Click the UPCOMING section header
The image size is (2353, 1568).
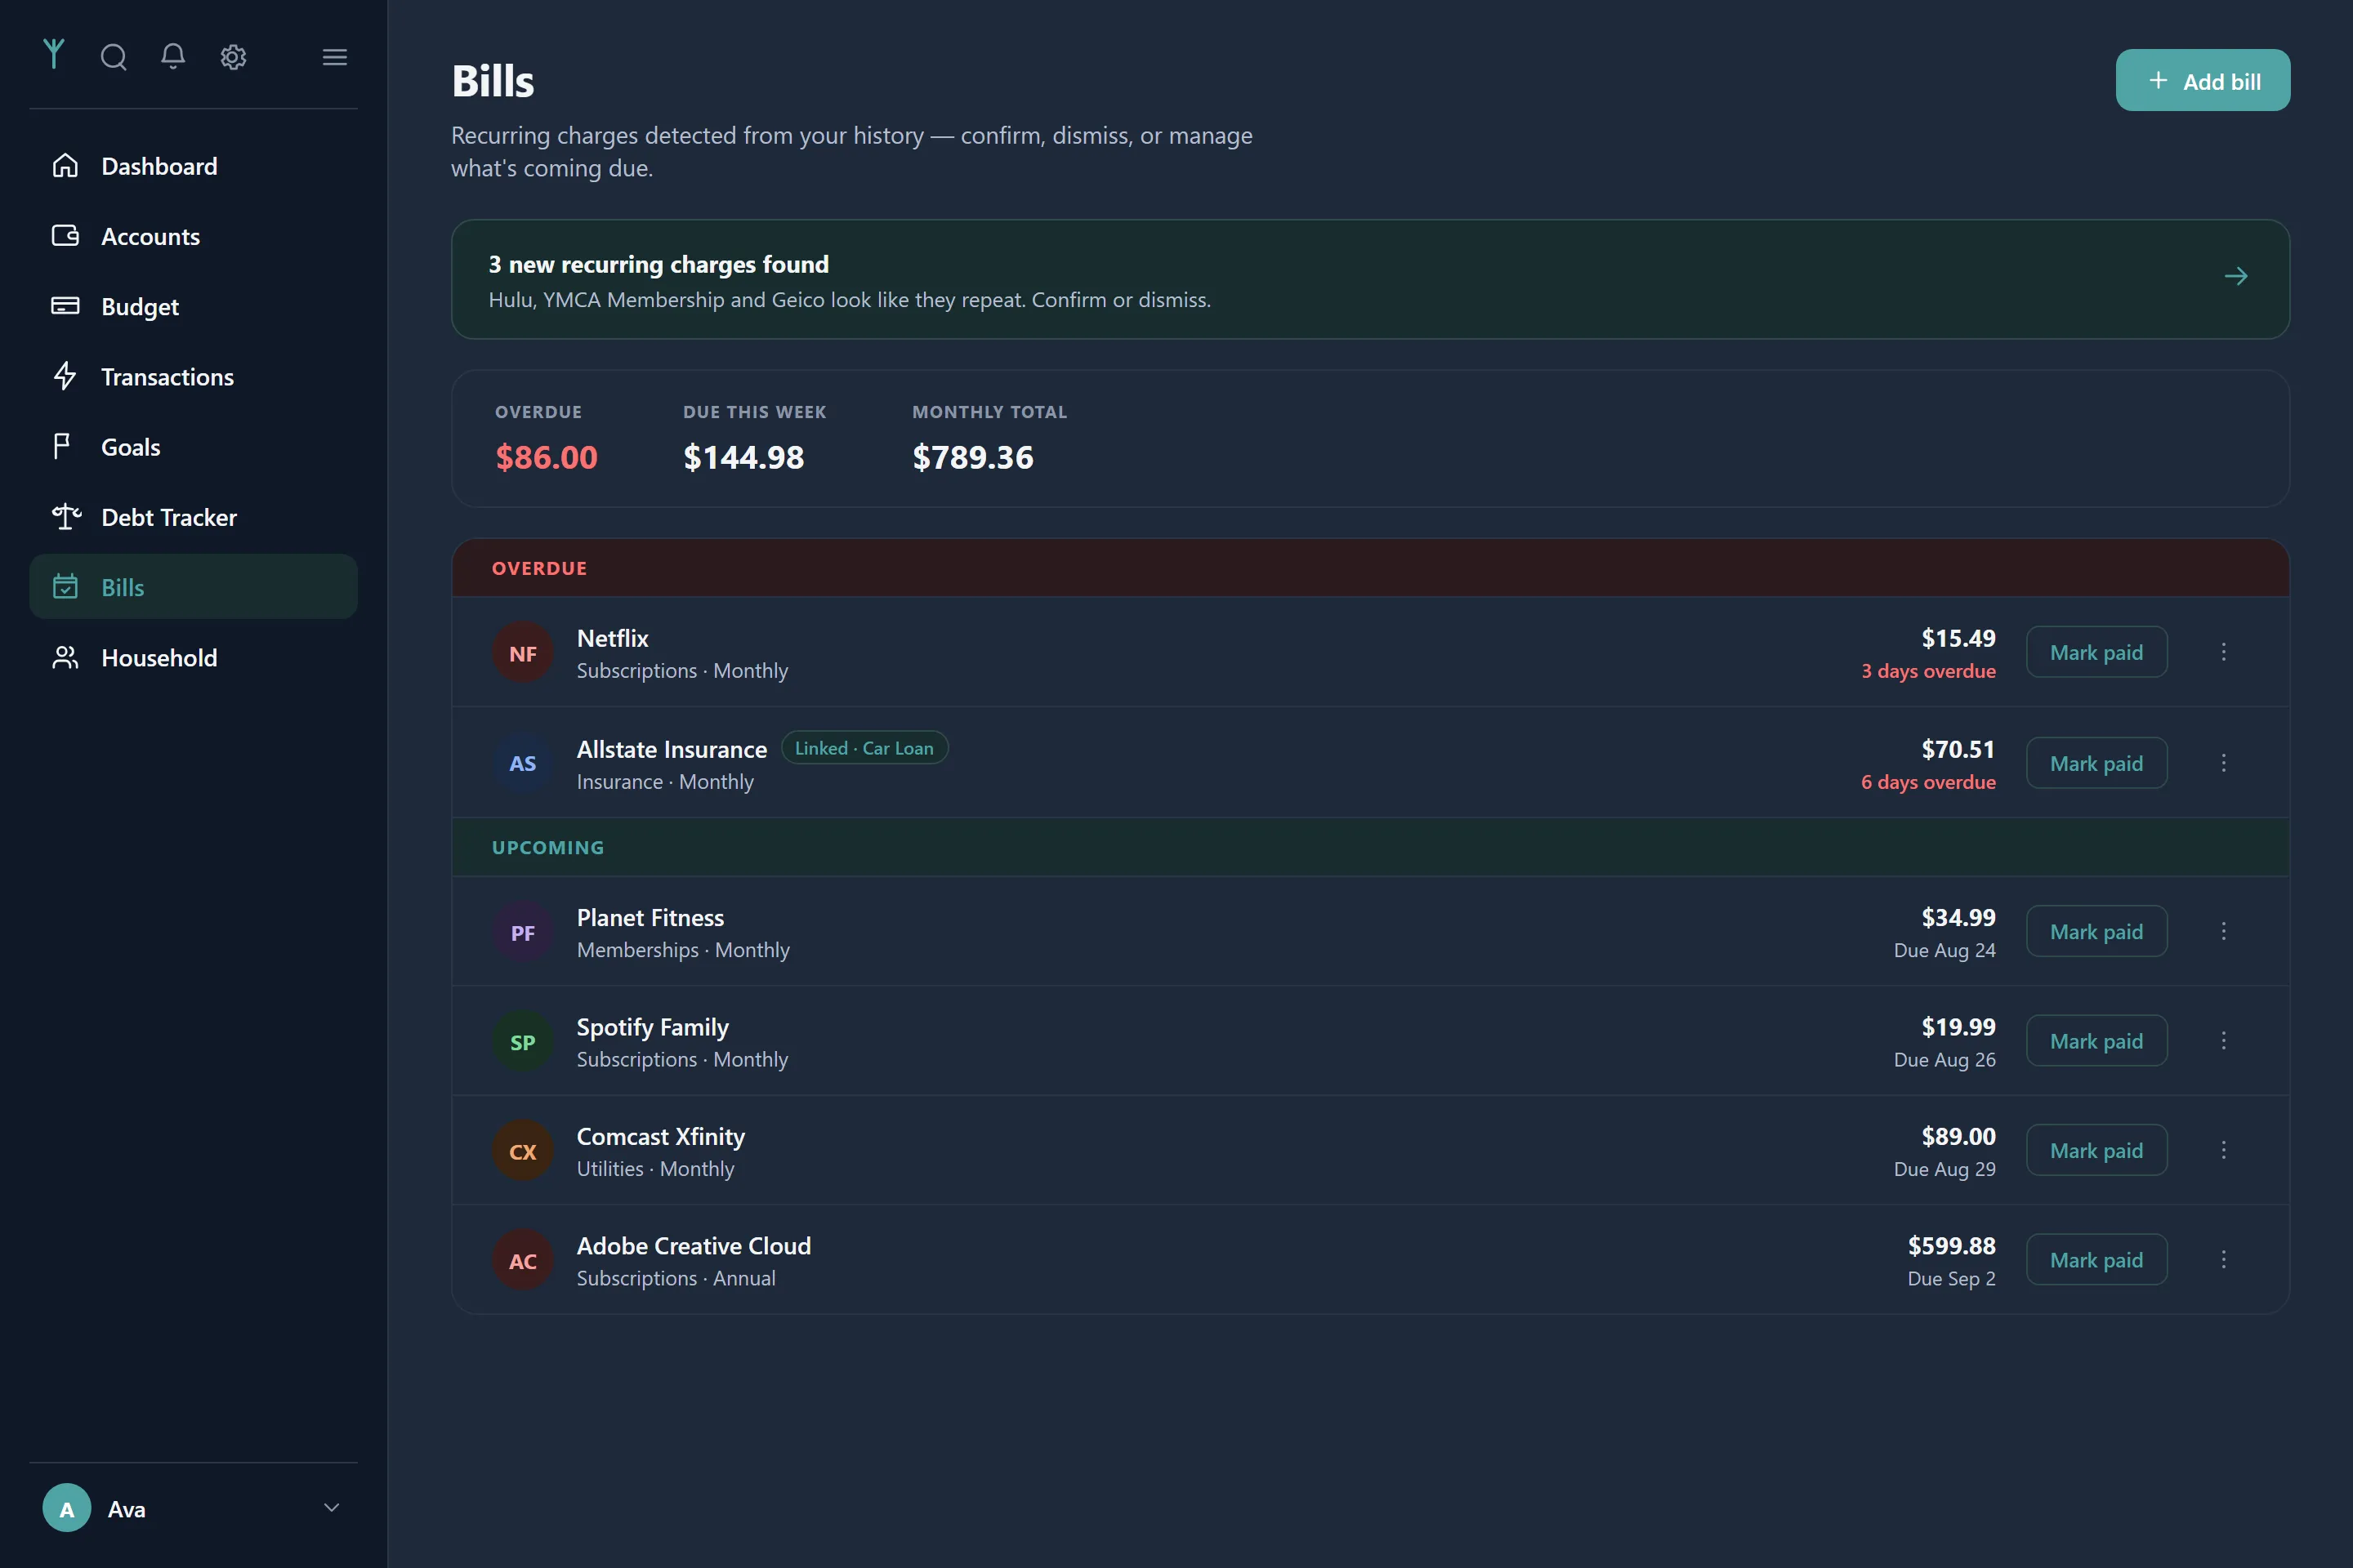click(1371, 847)
